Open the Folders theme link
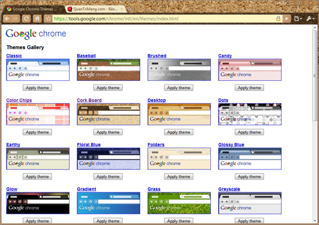Screen dimensions: 319x225 tap(156, 145)
